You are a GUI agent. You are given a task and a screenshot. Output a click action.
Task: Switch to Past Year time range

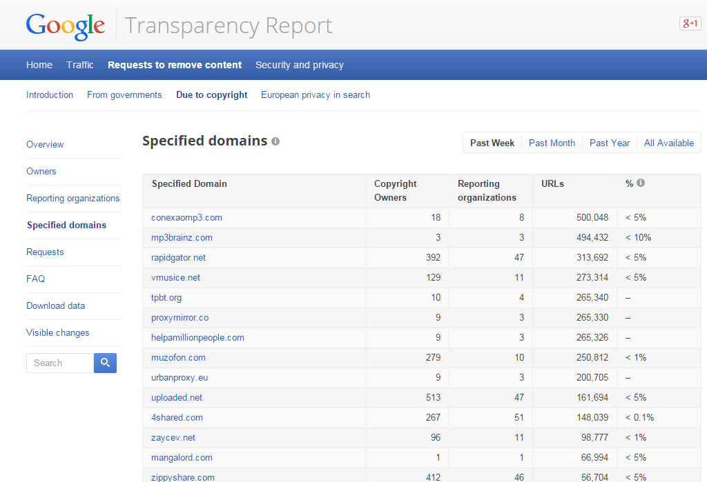[610, 143]
